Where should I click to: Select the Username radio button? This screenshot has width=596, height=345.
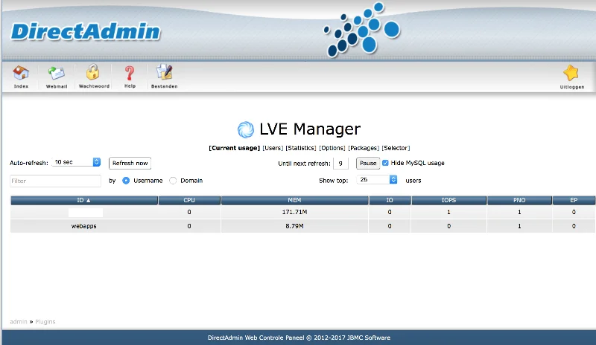point(126,181)
